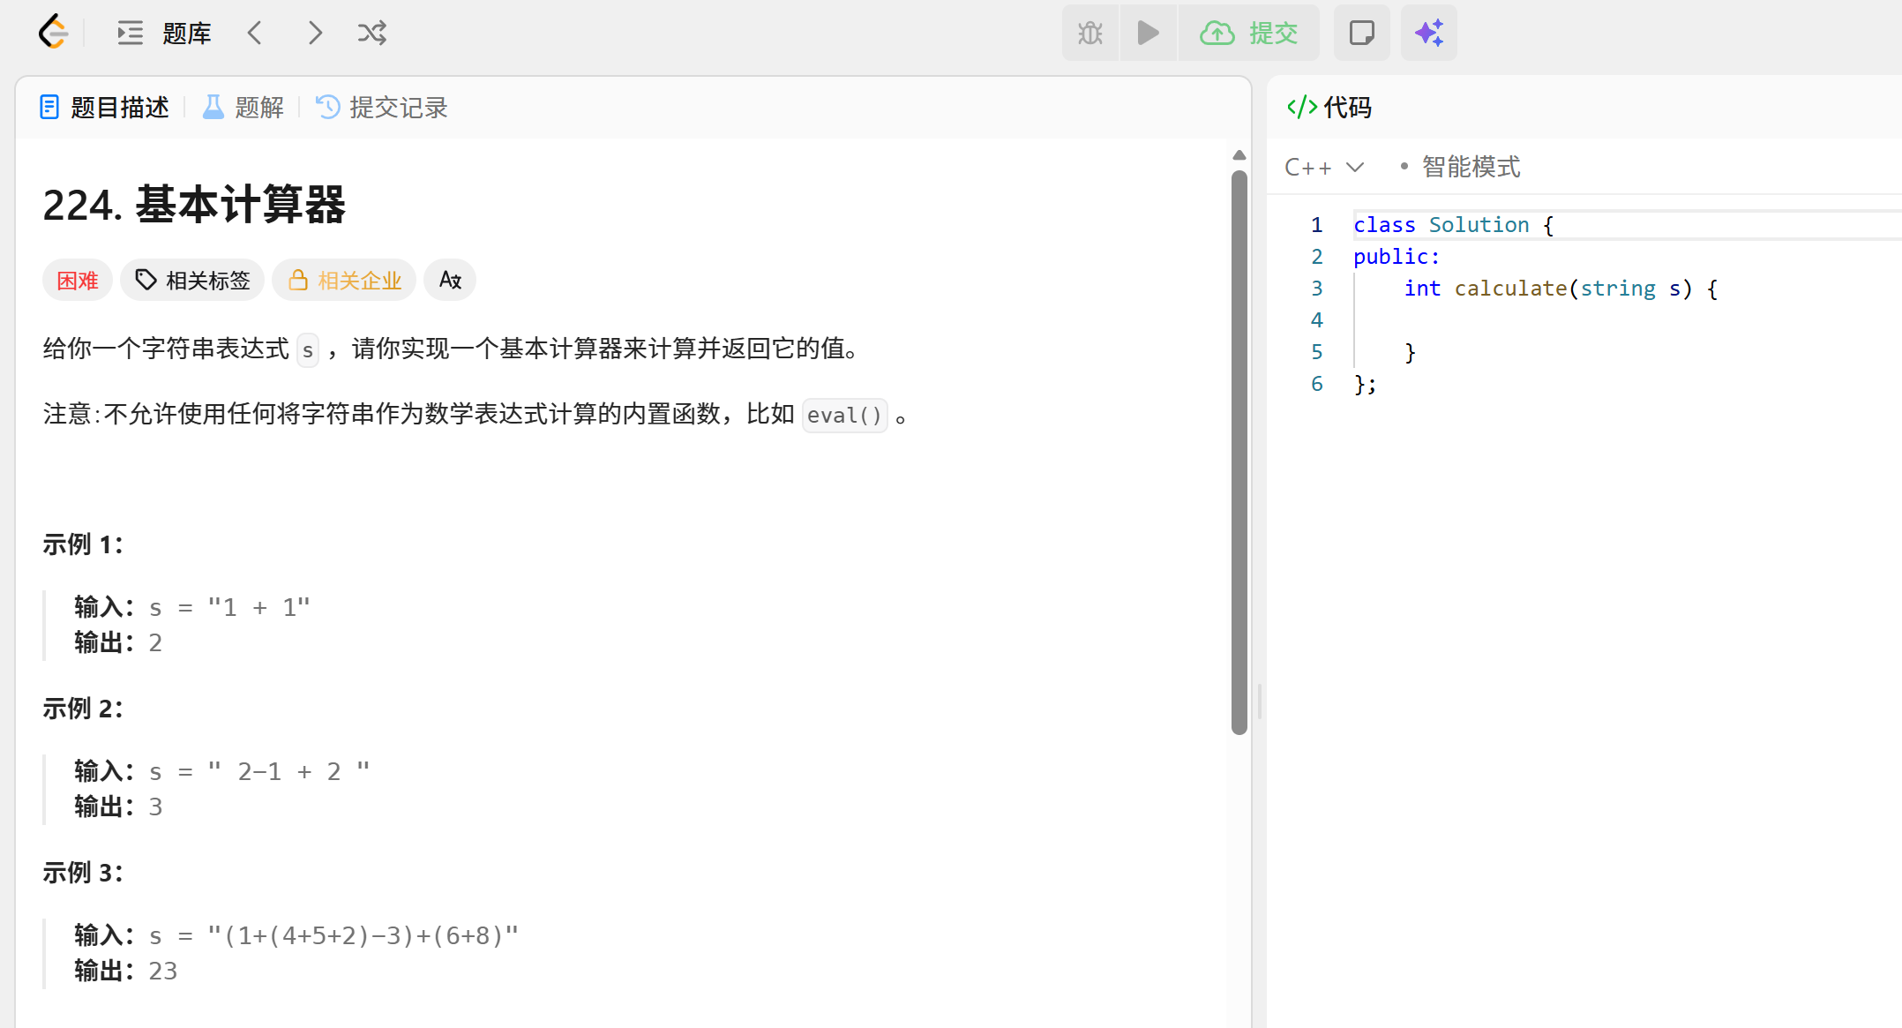The image size is (1902, 1028).
Task: Select the 题目描述 description tab
Action: [105, 108]
